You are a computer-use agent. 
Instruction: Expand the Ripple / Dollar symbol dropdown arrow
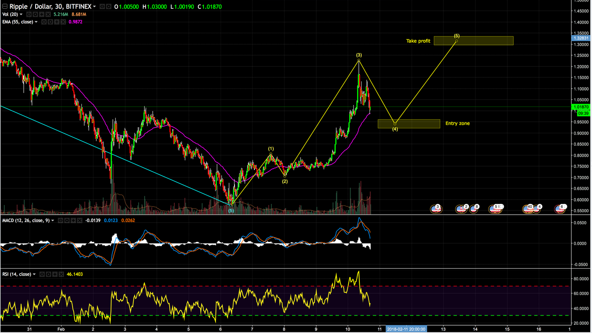(94, 6)
